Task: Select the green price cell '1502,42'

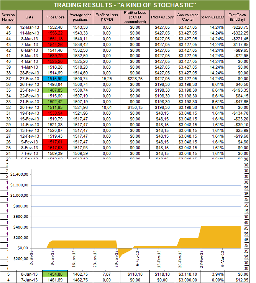Action: tap(55, 102)
